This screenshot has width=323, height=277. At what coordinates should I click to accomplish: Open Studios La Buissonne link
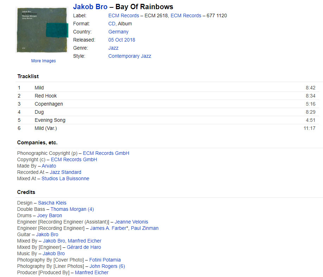[x=65, y=178]
